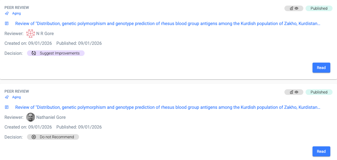Click the document icon beside Nathaniel Gore's review title
Screen dimensions: 337x160
click(7, 107)
